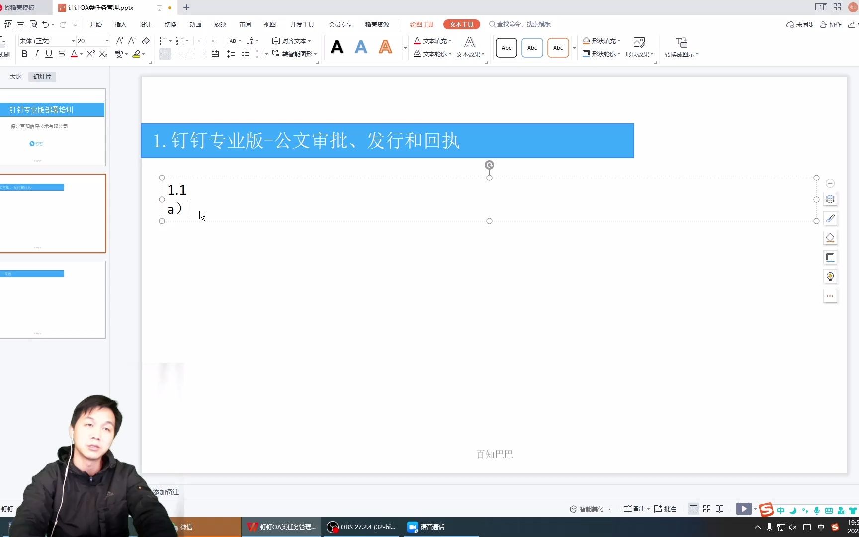Apply superscript formatting
The image size is (859, 537).
90,54
